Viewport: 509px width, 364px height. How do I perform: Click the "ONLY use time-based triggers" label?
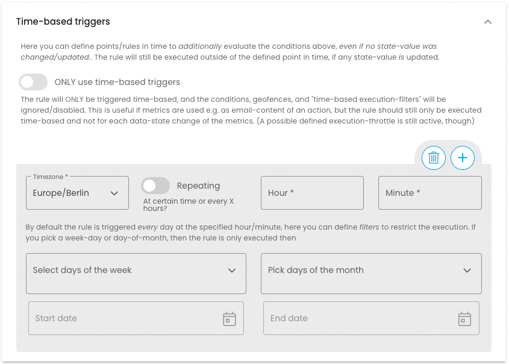(117, 82)
